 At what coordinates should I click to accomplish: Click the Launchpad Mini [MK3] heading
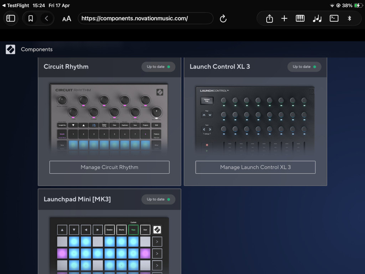tap(77, 199)
